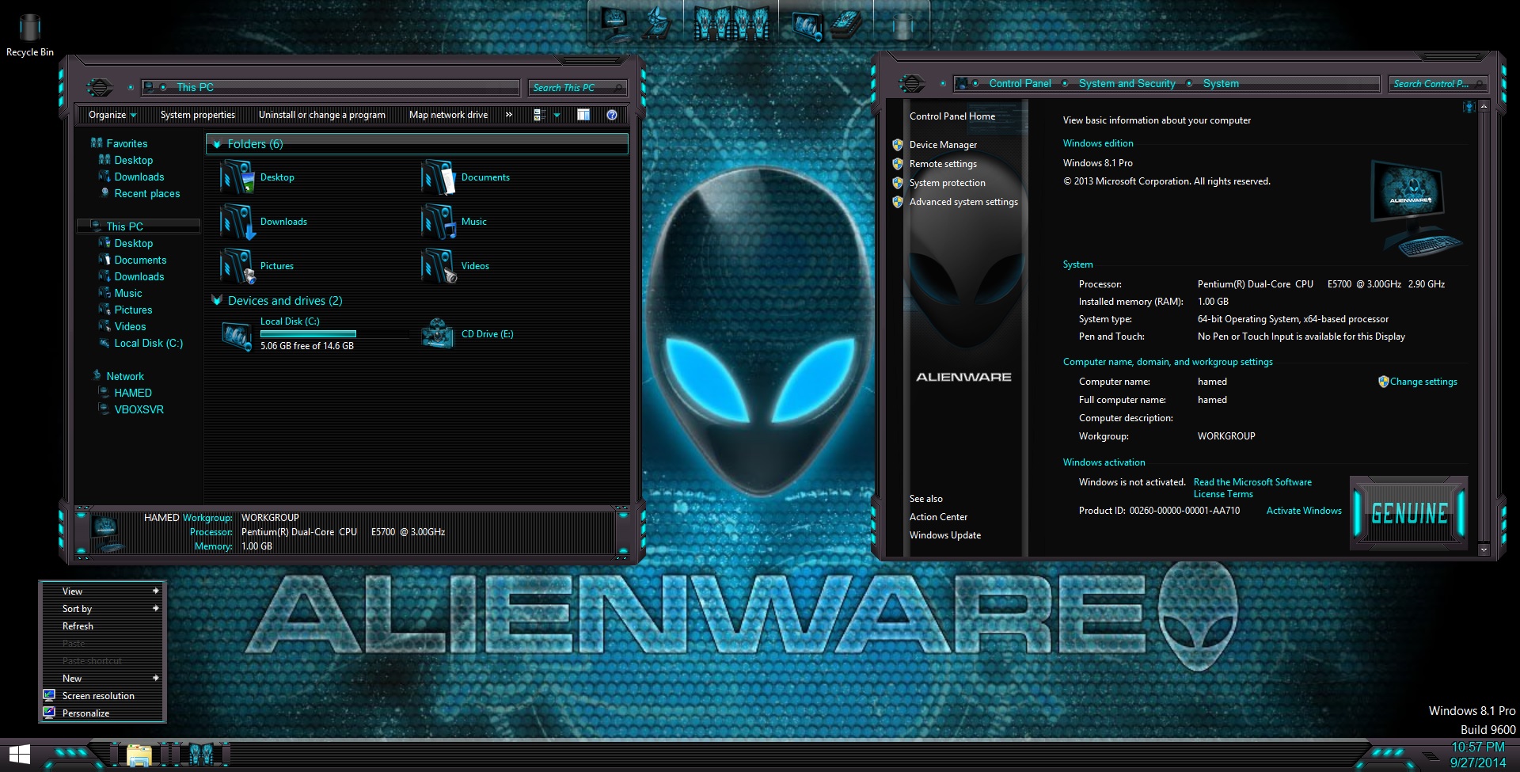
Task: Show more toolbar commands via chevron
Action: 508,115
